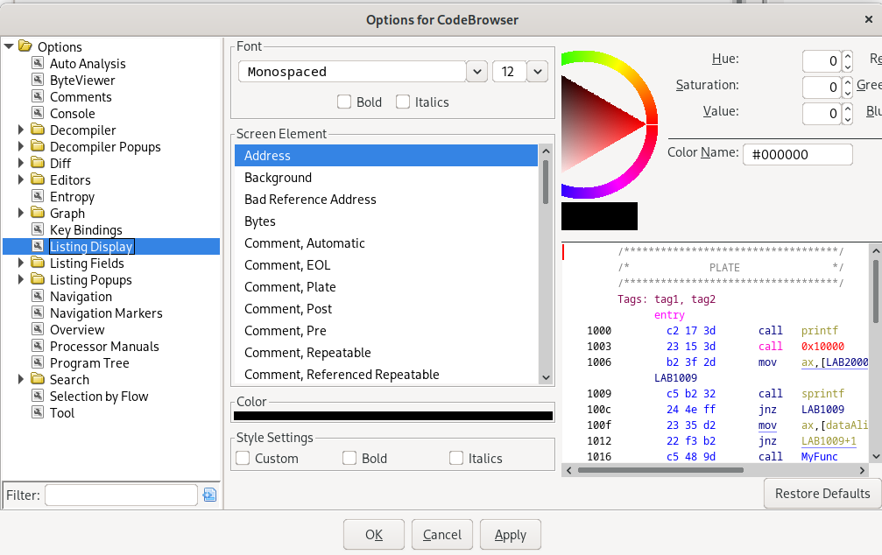Image resolution: width=882 pixels, height=555 pixels.
Task: Click the filter options icon beside Filter field
Action: (209, 495)
